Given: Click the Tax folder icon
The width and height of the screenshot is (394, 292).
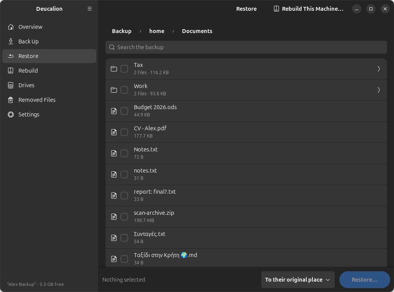Looking at the screenshot, I should point(114,69).
